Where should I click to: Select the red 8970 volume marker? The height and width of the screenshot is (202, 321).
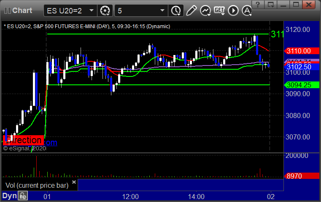pos(302,176)
